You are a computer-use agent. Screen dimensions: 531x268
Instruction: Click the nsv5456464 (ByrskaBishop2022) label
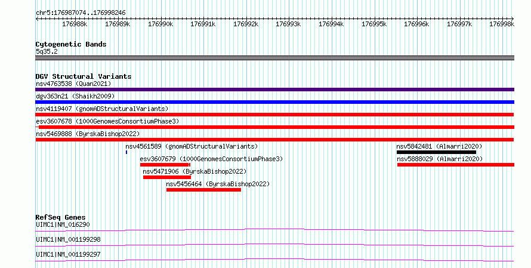click(x=218, y=184)
